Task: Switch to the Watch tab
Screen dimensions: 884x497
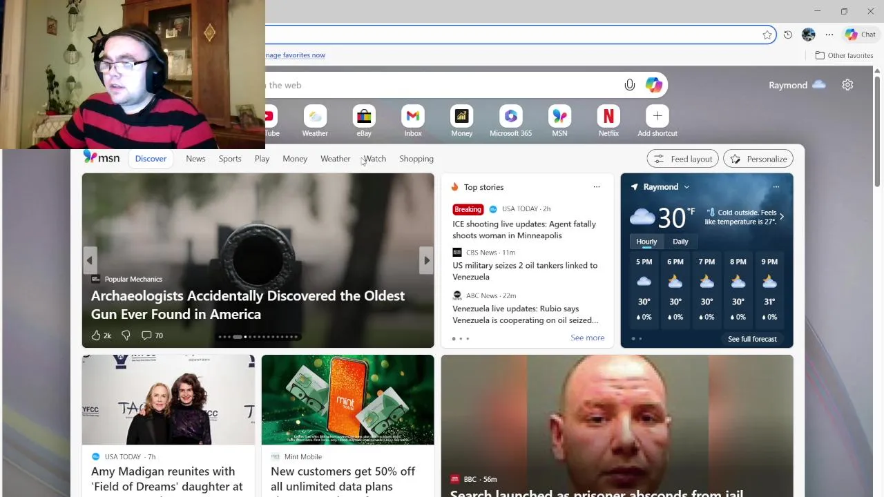Action: pos(375,159)
